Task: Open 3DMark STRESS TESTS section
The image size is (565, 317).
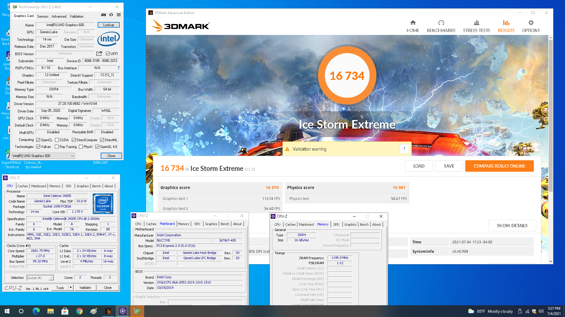Action: (476, 26)
